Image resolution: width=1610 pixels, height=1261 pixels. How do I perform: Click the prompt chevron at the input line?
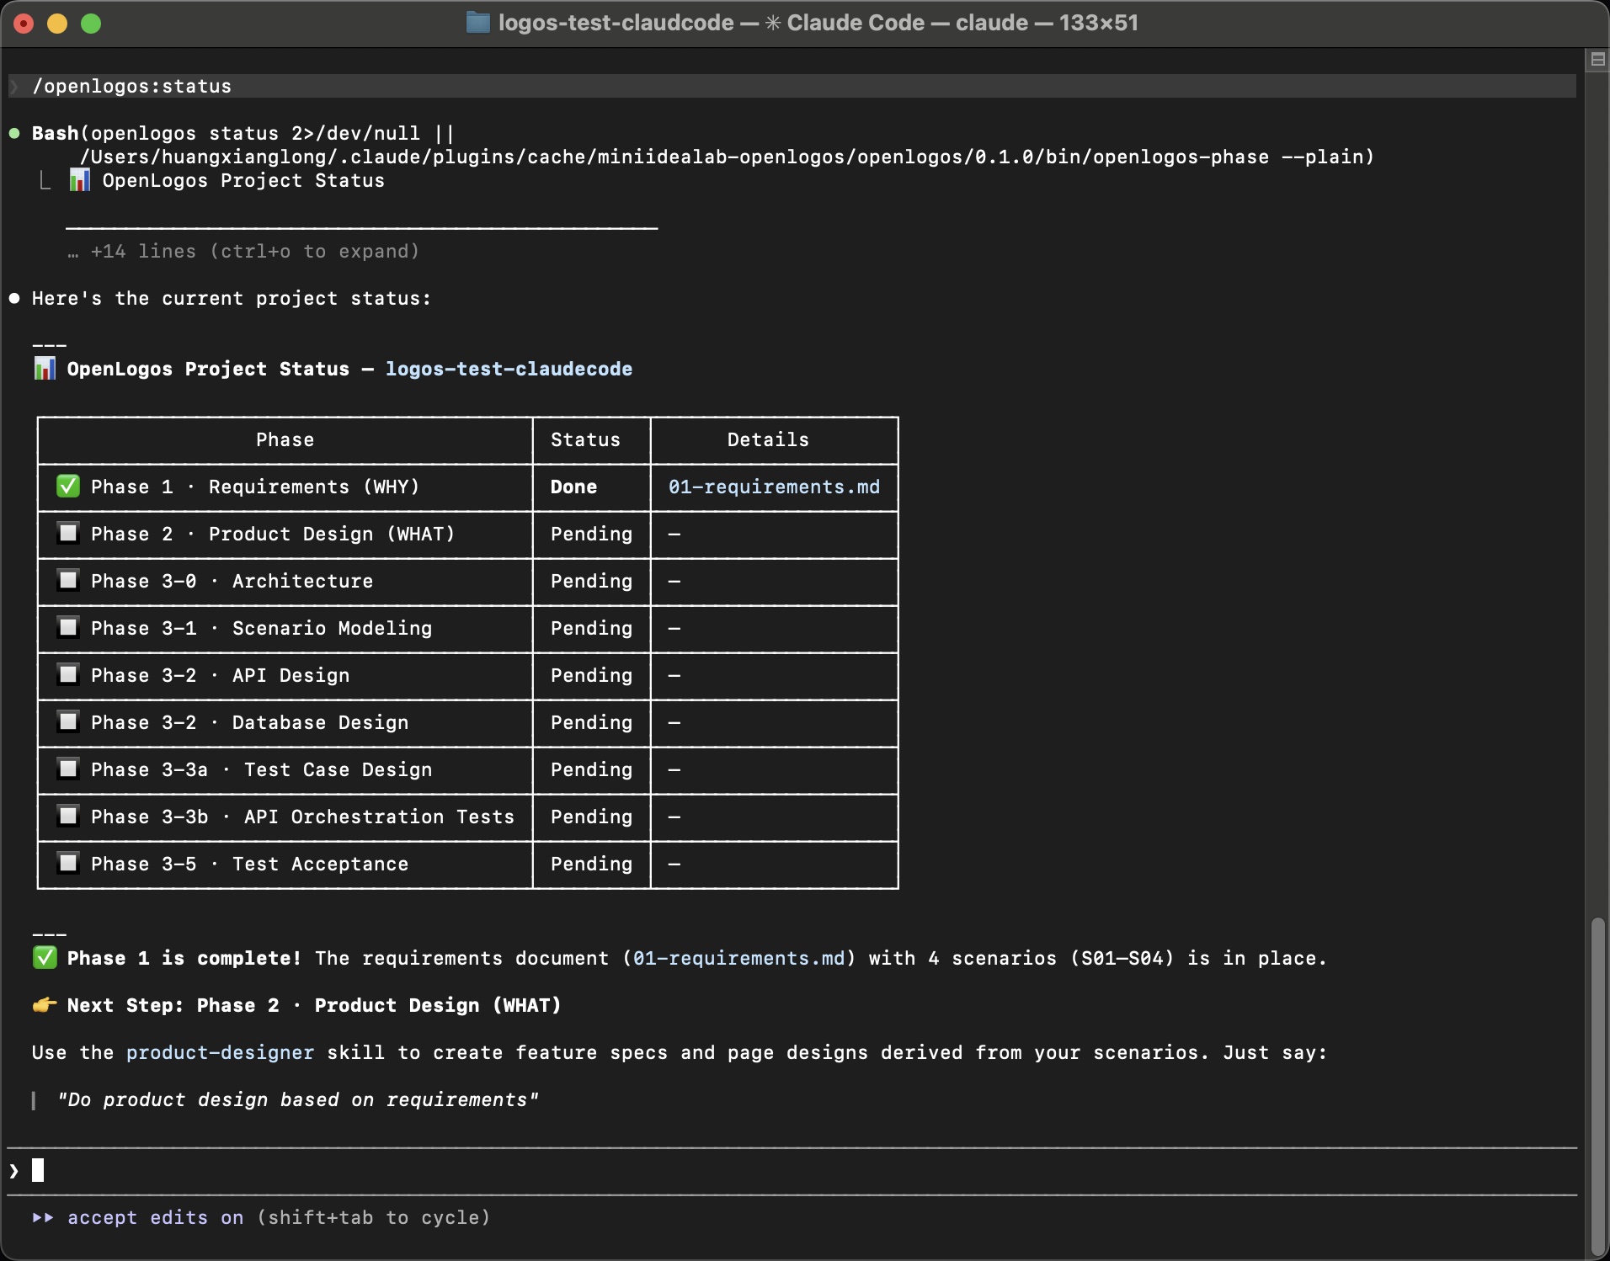tap(13, 1169)
